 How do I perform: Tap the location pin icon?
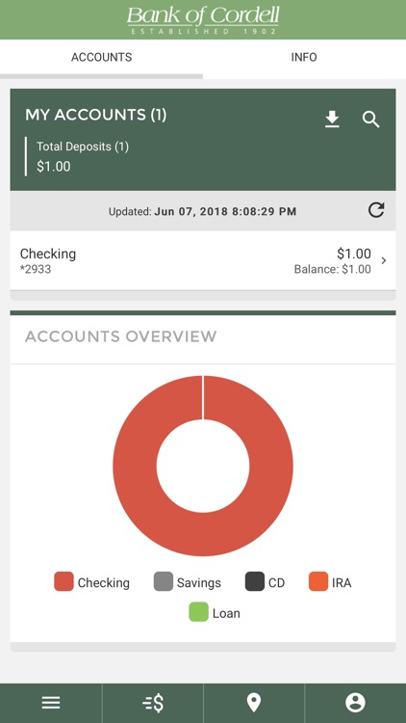(x=254, y=703)
